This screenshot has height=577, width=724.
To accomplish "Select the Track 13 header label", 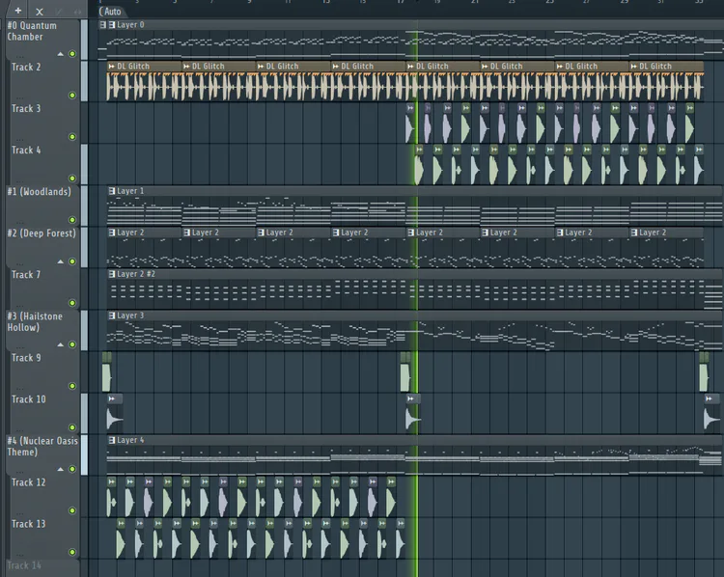I will click(29, 524).
